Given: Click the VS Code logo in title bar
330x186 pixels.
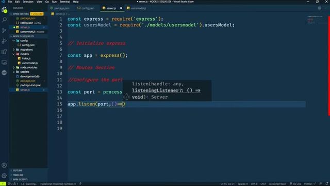Looking at the screenshot, I should point(3,2).
